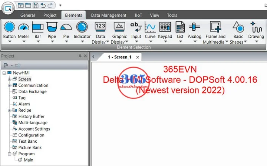Open the Data Management tab
The image size is (267, 166).
pyautogui.click(x=109, y=15)
